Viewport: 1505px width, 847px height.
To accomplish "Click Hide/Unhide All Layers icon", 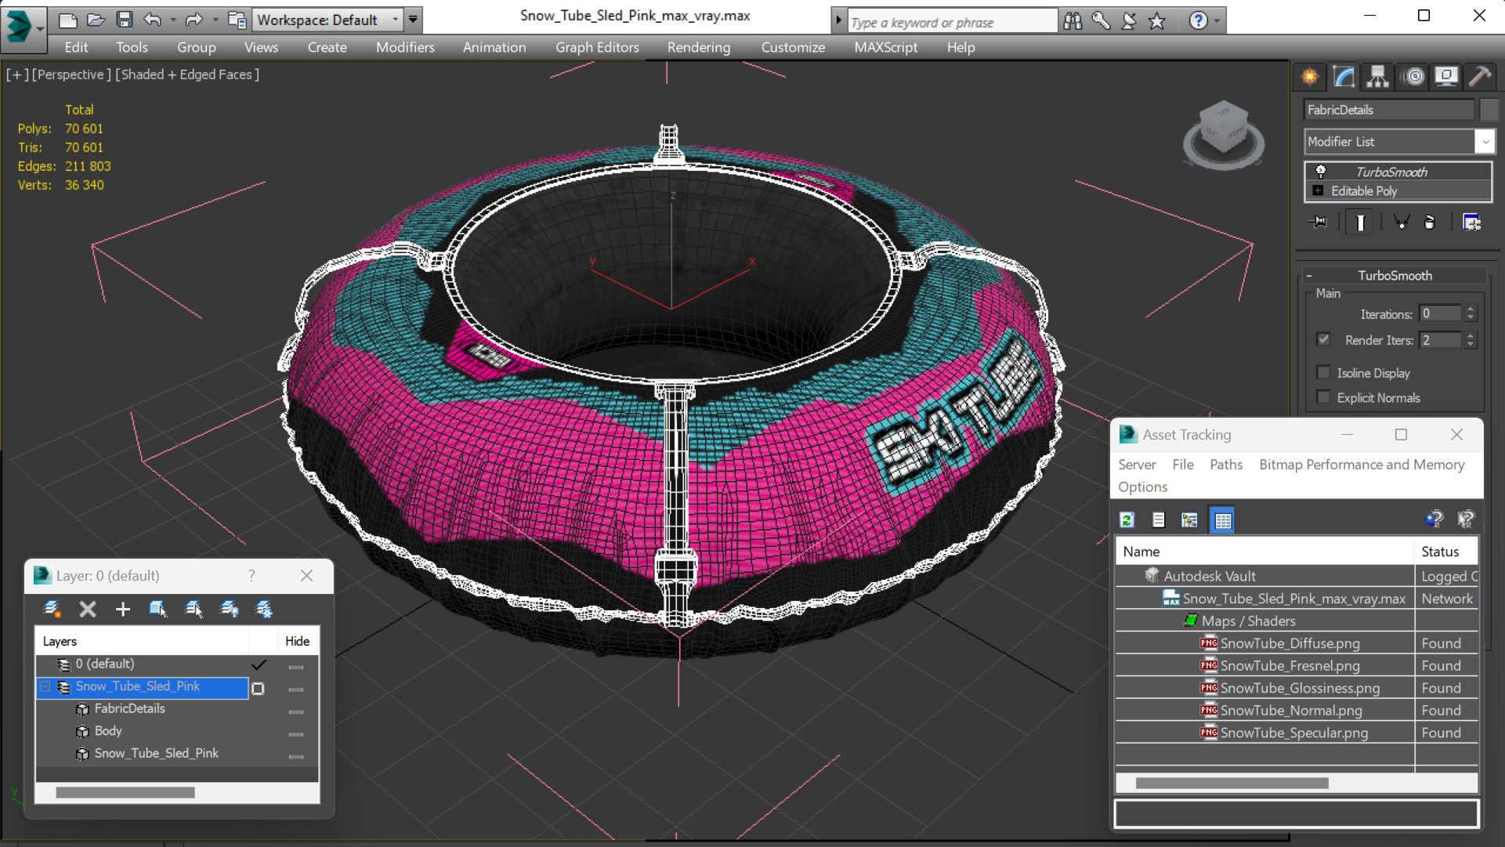I will (230, 609).
